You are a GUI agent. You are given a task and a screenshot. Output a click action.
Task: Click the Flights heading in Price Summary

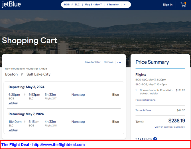point(141,74)
